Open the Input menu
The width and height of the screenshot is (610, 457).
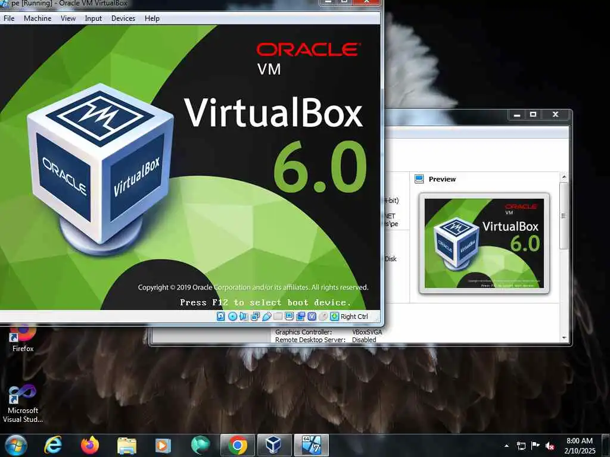click(x=94, y=18)
